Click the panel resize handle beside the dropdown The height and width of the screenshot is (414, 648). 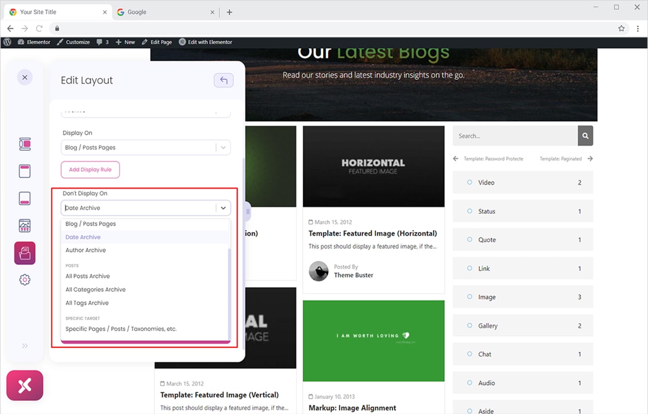(248, 211)
